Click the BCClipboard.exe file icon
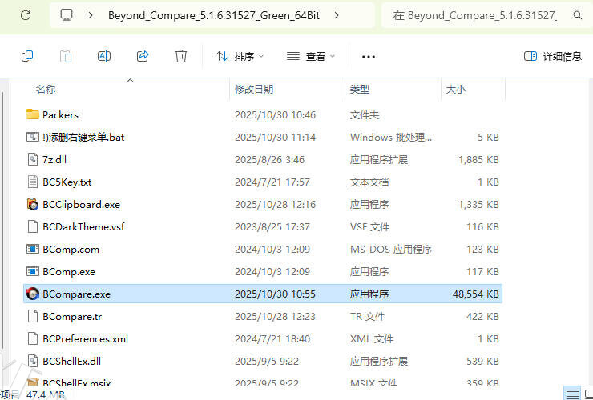 coord(33,204)
